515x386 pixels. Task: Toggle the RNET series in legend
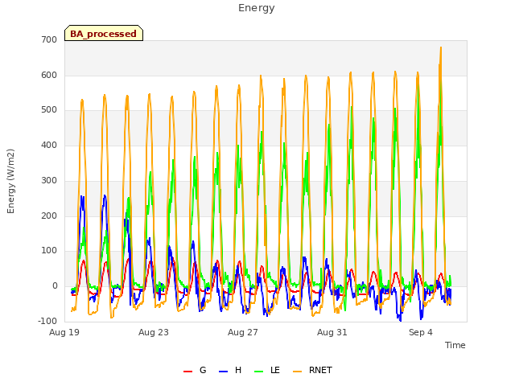312,370
